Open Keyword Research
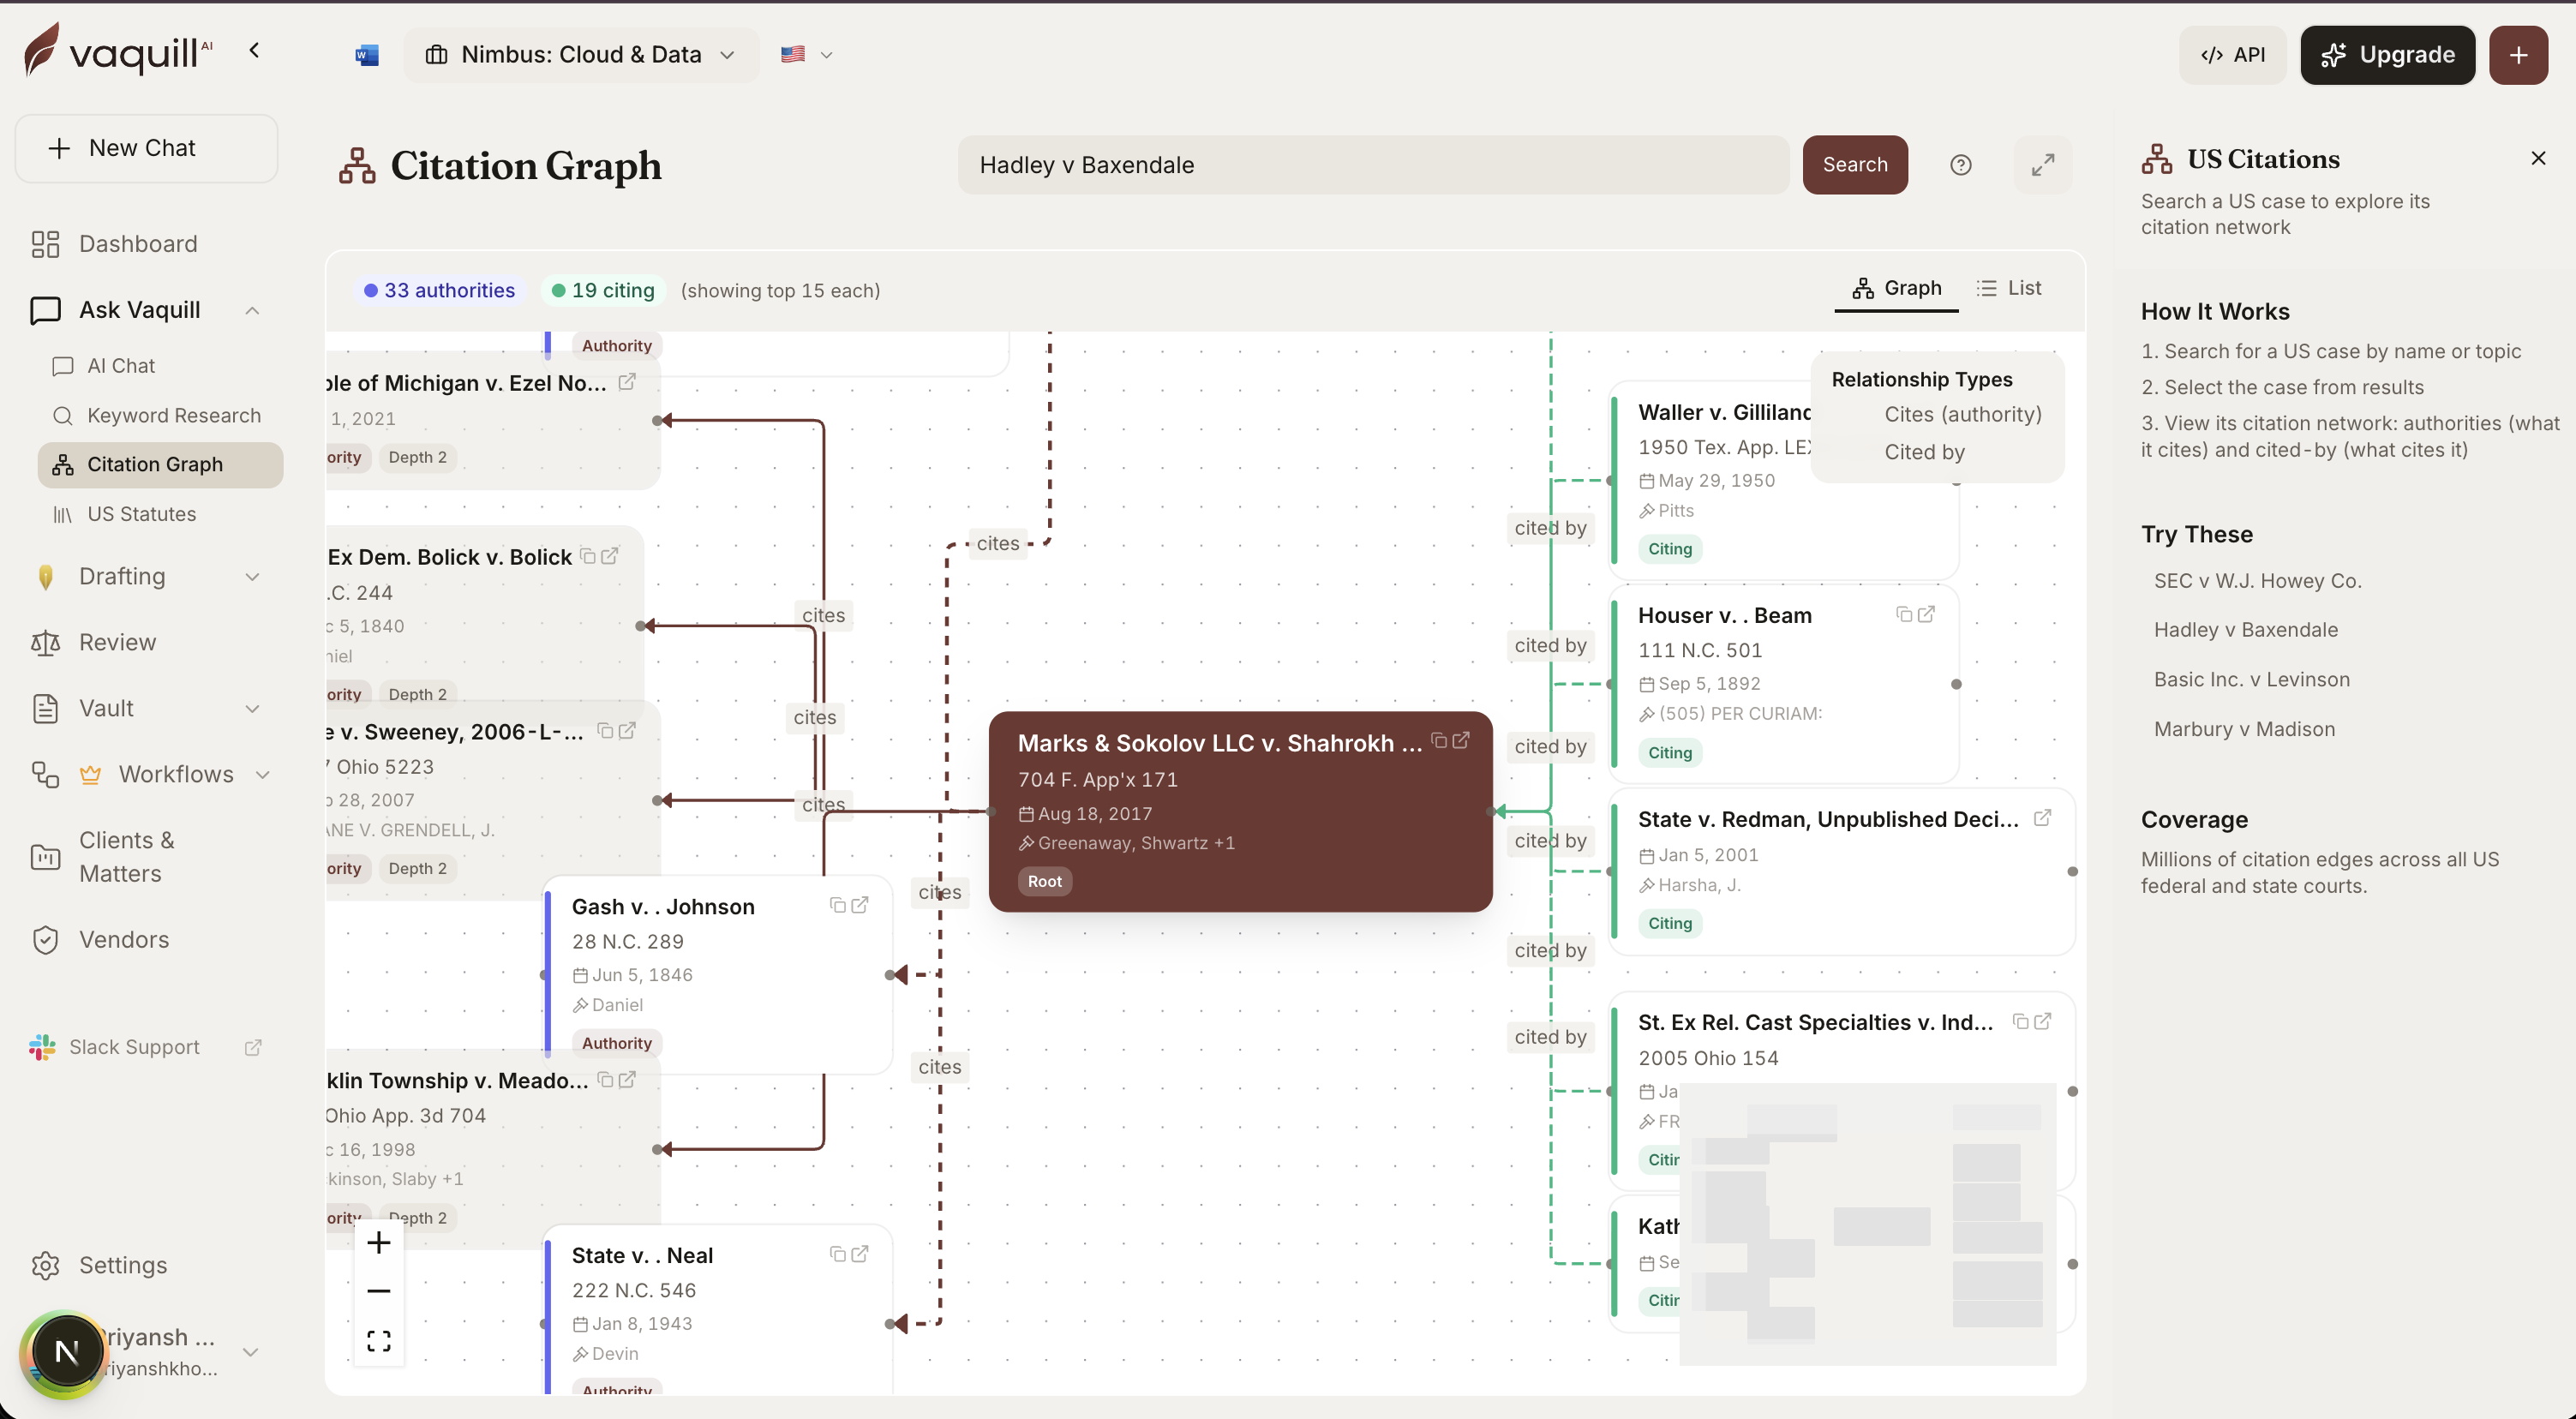 point(173,415)
